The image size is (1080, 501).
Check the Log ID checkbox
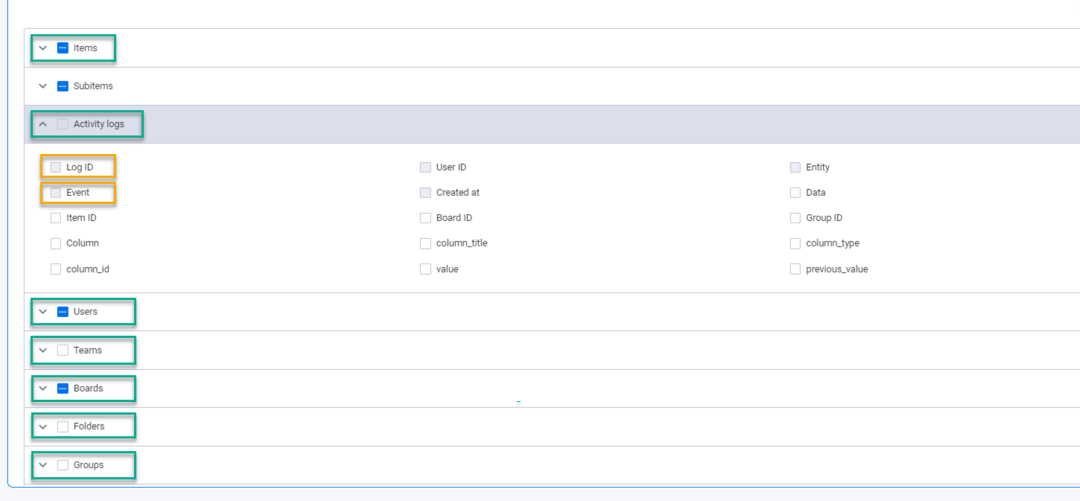coord(55,167)
